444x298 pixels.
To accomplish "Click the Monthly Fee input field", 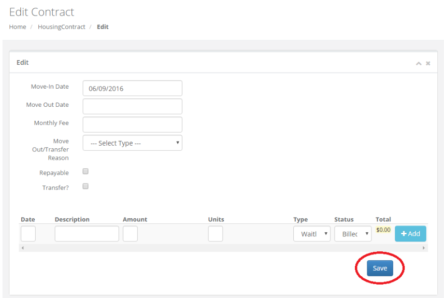I will [x=132, y=124].
